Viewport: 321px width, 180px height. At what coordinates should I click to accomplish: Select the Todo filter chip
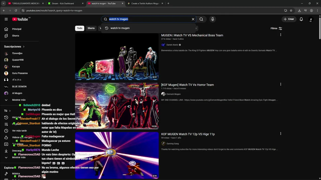pyautogui.click(x=79, y=28)
